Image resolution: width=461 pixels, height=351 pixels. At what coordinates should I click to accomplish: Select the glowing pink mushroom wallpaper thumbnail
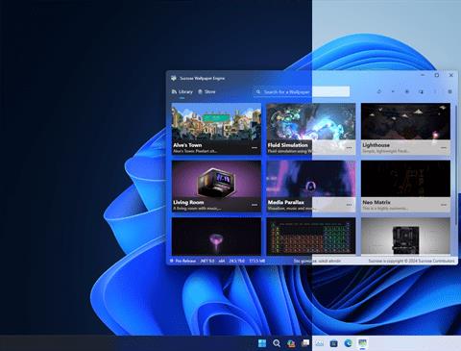pyautogui.click(x=216, y=237)
